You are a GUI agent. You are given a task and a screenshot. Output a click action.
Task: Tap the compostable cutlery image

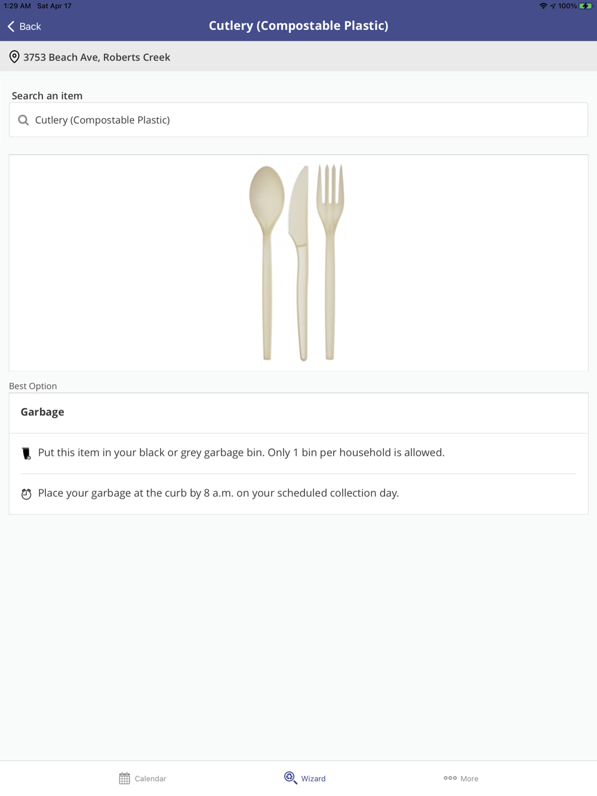[x=298, y=263]
